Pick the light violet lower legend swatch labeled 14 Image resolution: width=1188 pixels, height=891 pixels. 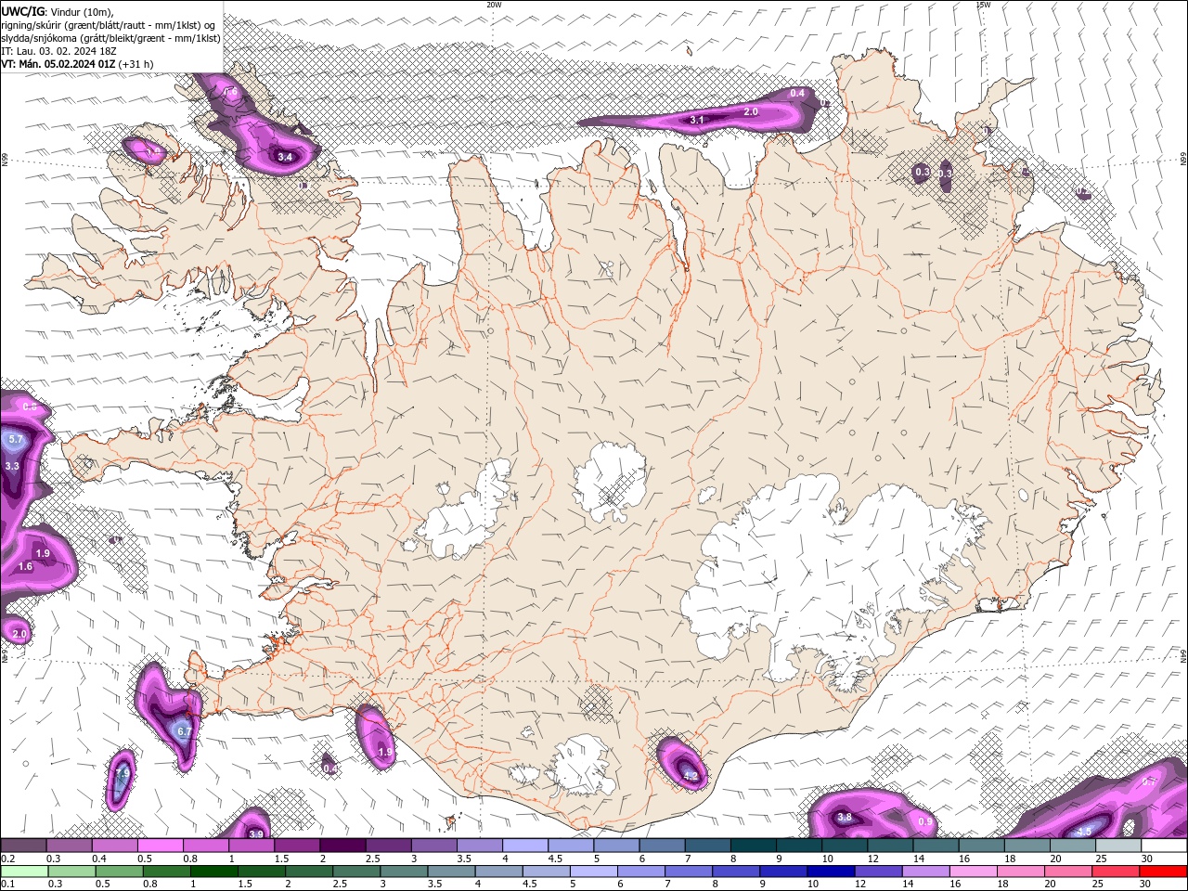925,872
